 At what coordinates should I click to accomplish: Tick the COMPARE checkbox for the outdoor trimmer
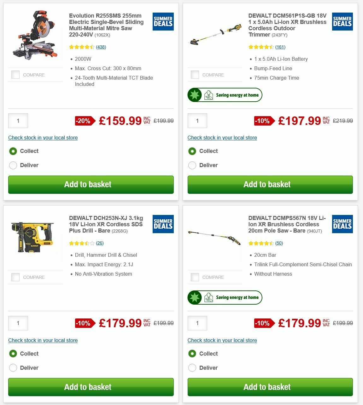coord(195,75)
